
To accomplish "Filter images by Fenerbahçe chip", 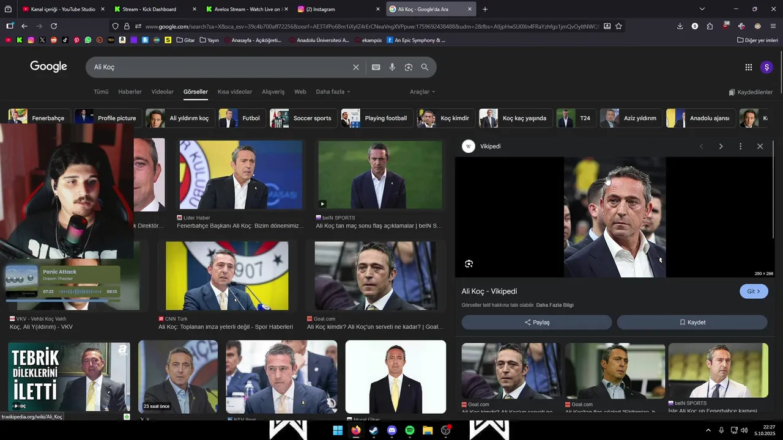I will pyautogui.click(x=39, y=118).
